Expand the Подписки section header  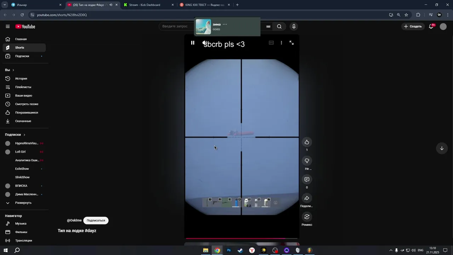click(x=15, y=135)
